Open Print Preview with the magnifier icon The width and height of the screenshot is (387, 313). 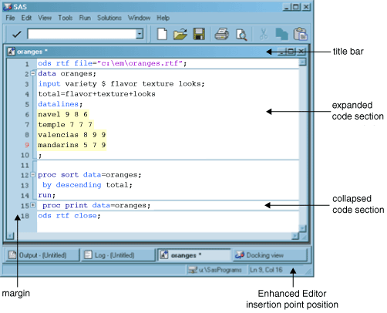[241, 35]
